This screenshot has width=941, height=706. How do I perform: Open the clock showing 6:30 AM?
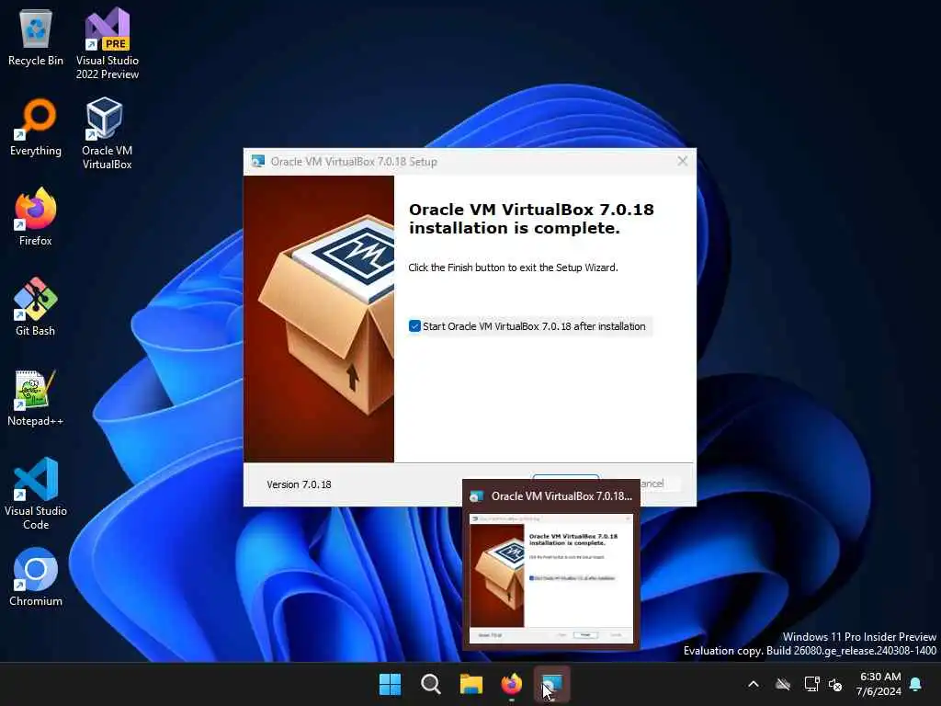click(x=879, y=684)
